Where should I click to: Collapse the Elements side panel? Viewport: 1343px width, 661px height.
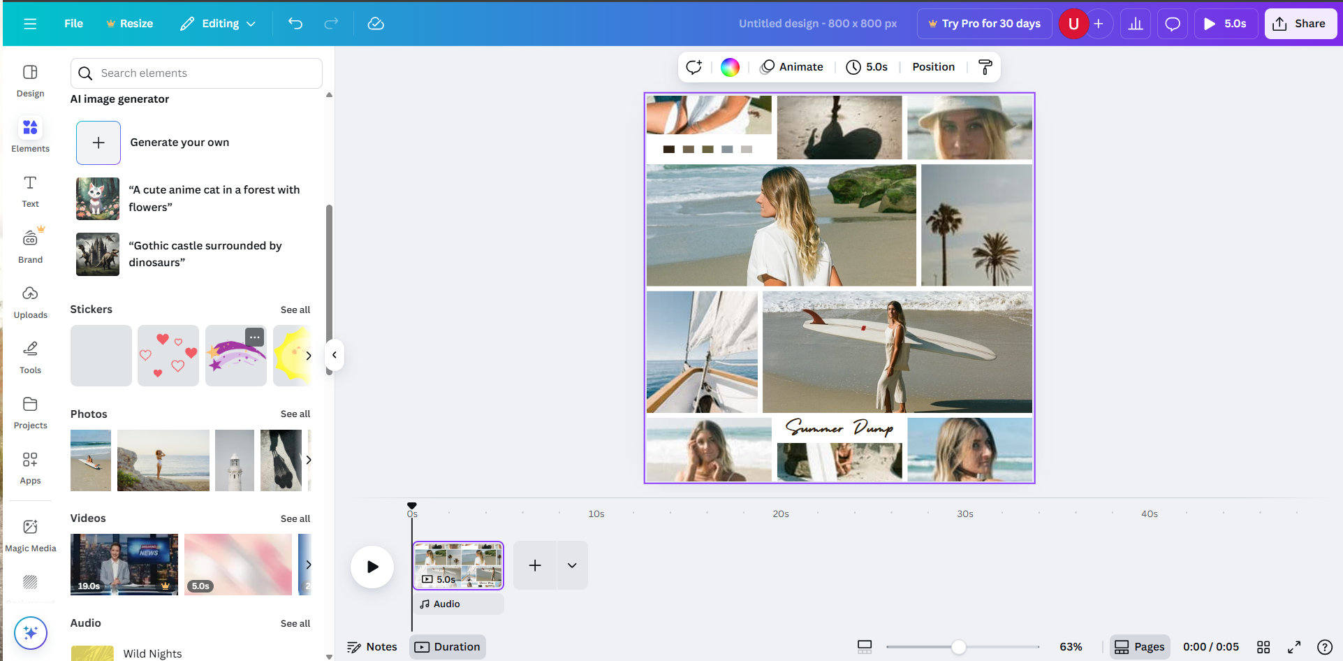tap(335, 355)
